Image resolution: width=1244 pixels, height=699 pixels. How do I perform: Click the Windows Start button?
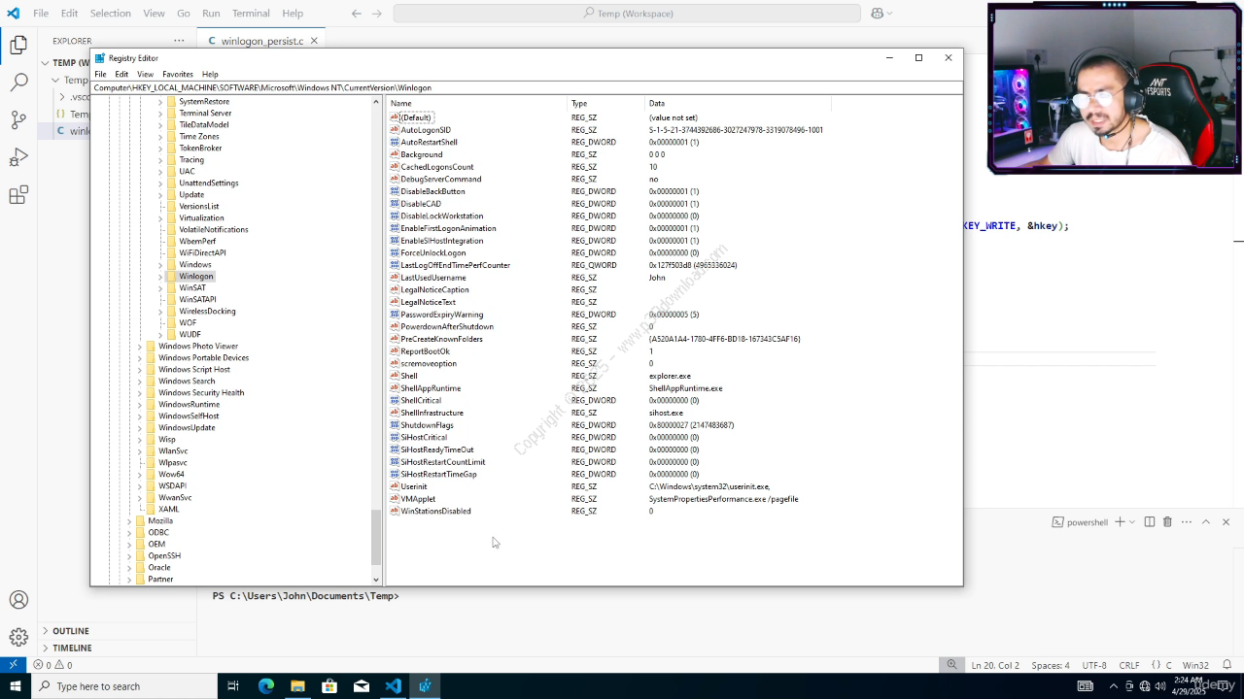click(15, 686)
